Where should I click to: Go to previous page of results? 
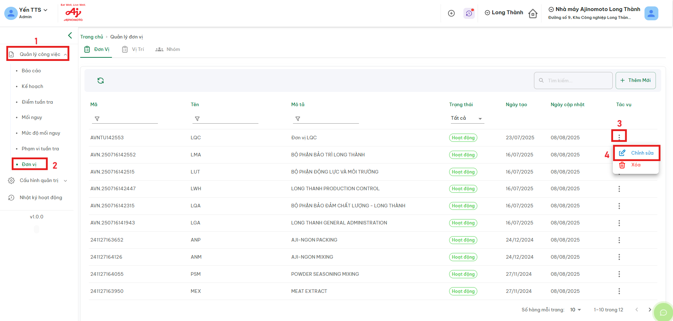tap(637, 310)
